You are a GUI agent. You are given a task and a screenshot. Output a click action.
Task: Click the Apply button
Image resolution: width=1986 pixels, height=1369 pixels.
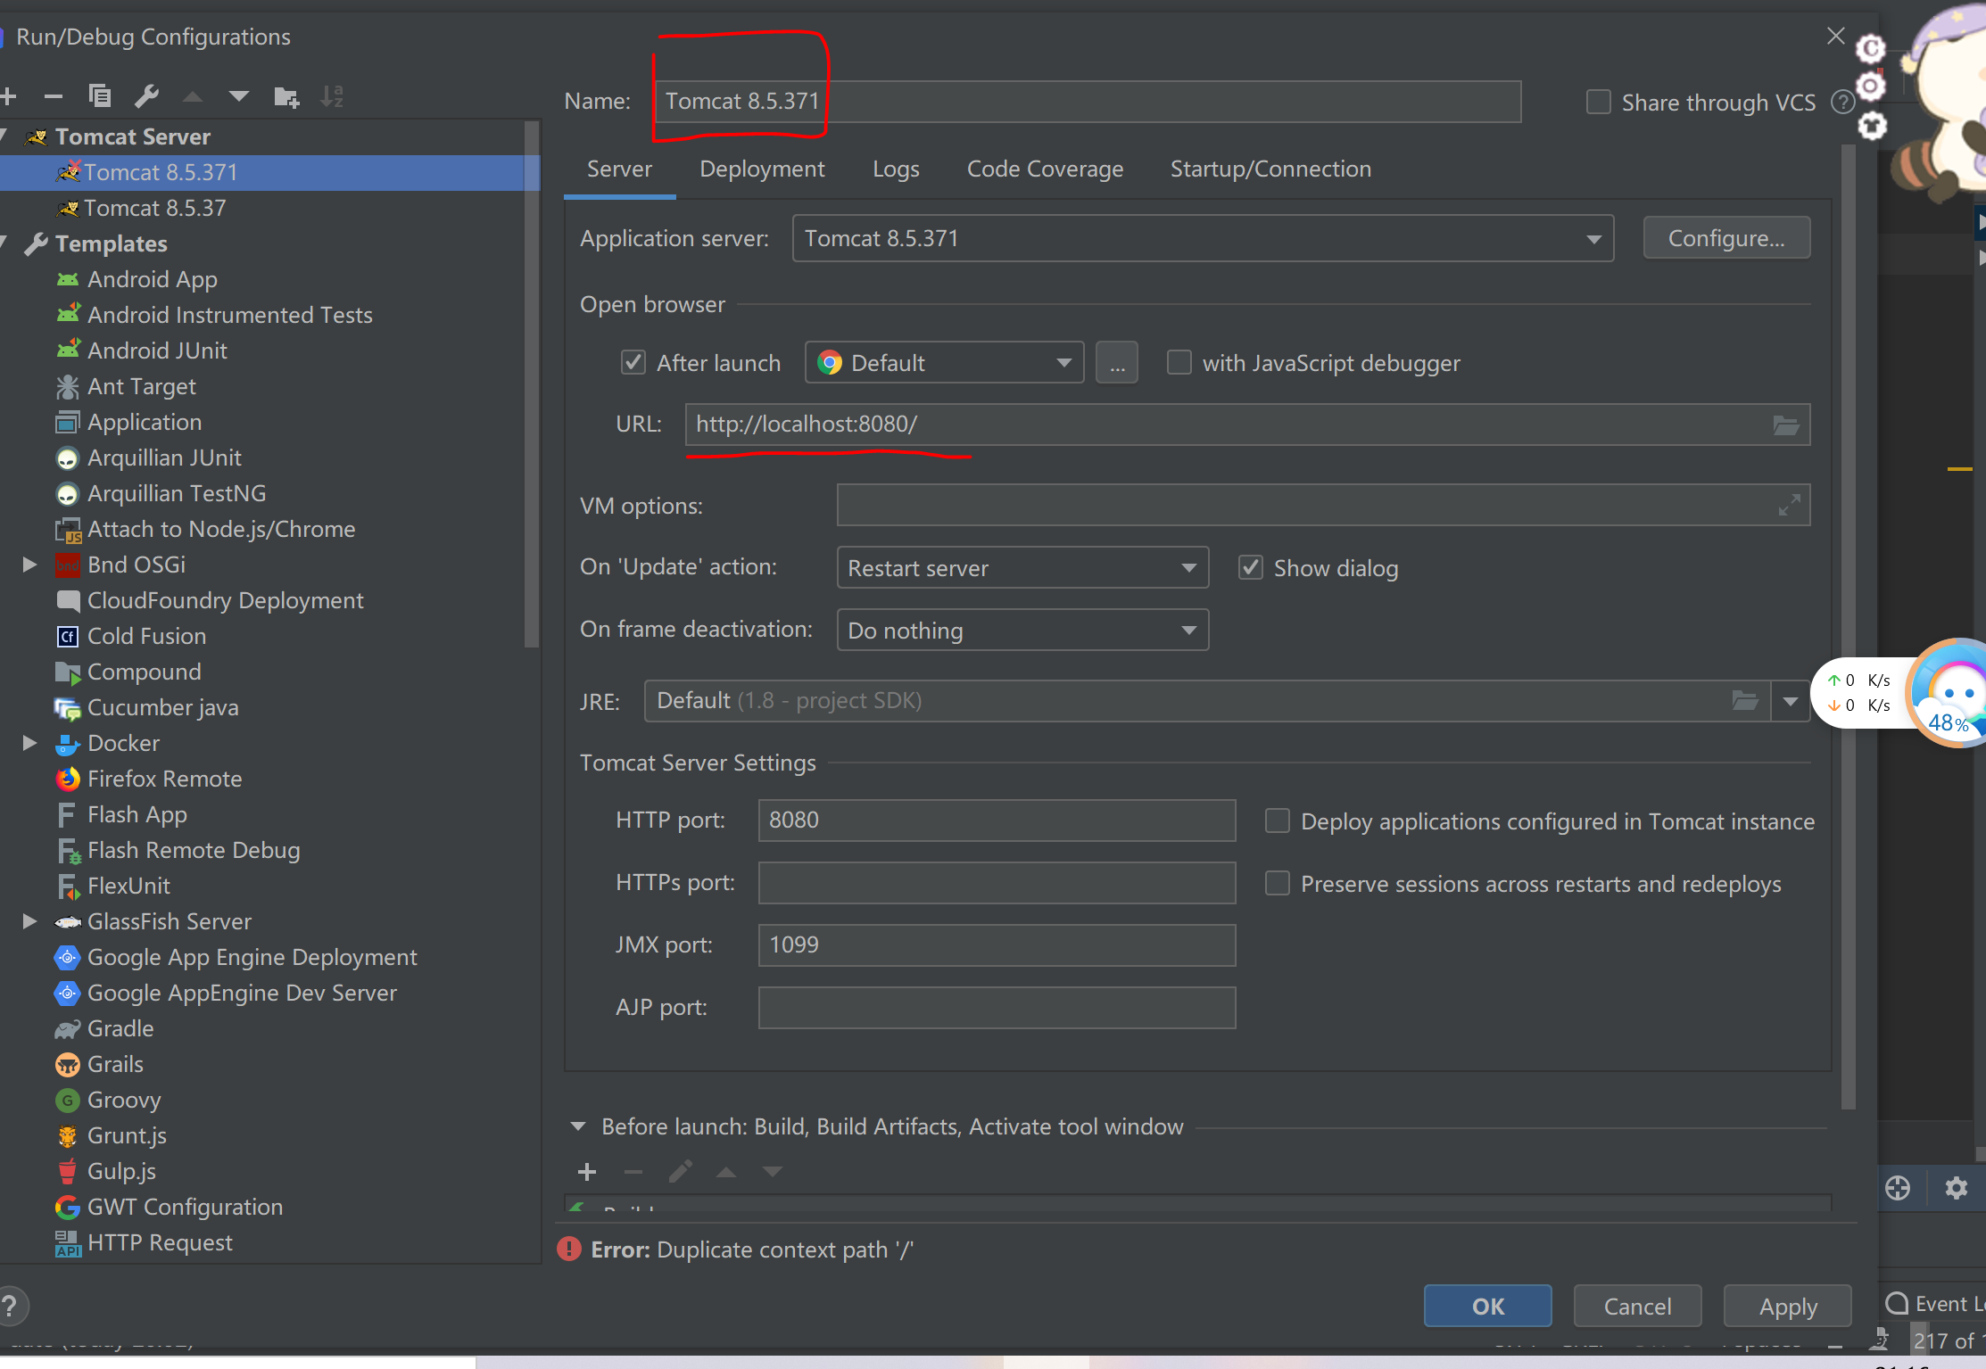tap(1787, 1307)
